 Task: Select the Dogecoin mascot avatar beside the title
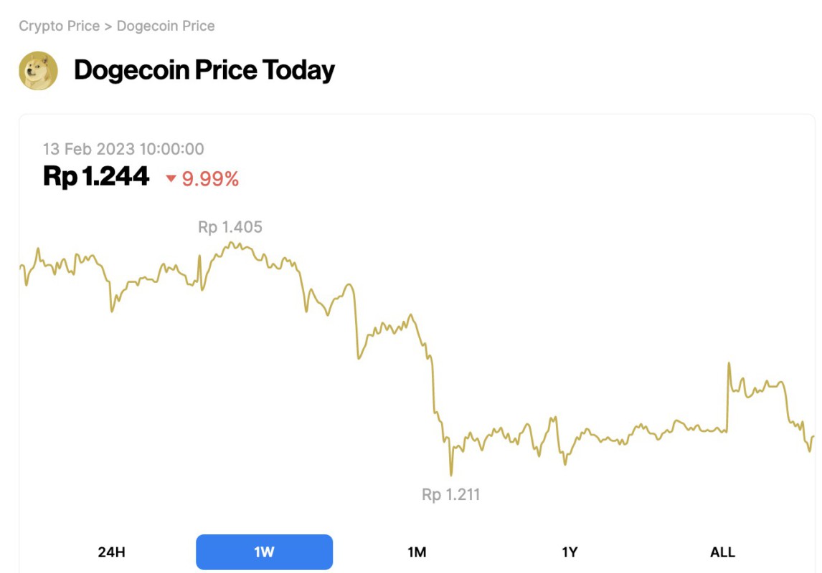tap(39, 70)
